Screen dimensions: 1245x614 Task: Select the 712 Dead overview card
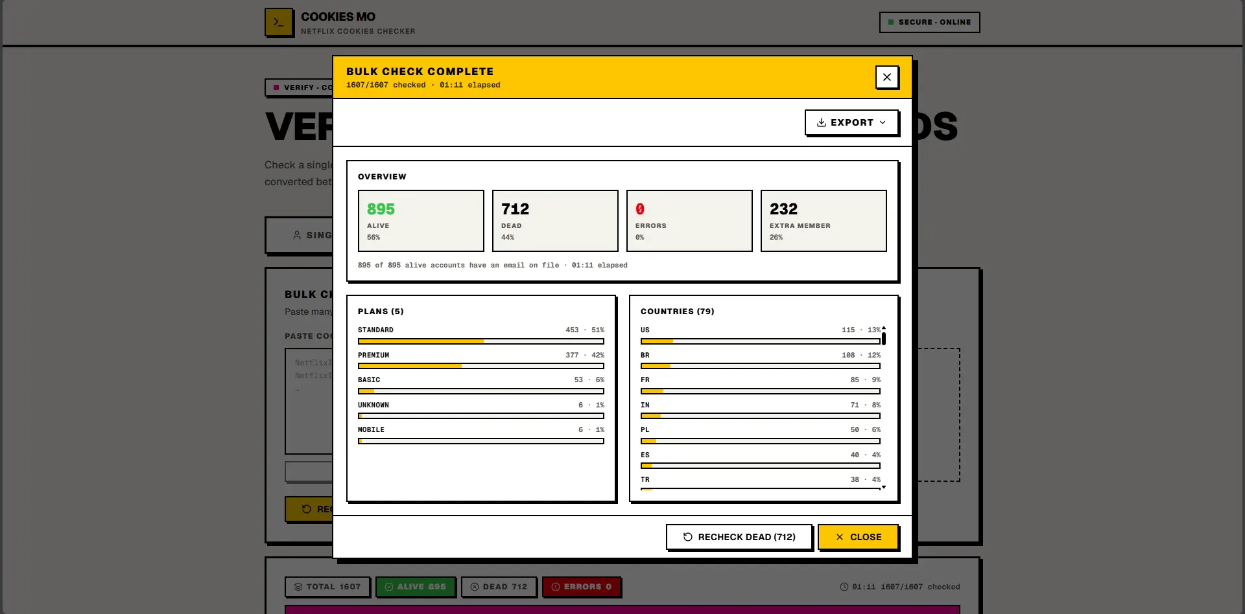tap(555, 221)
